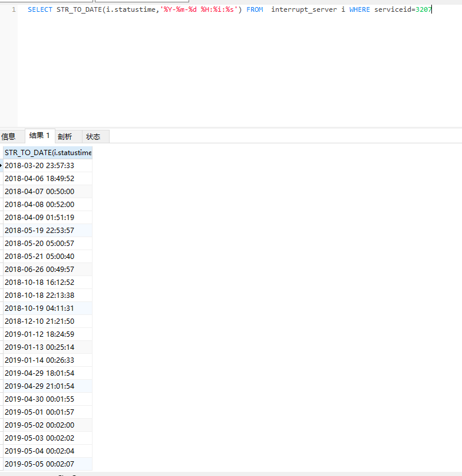Viewport: 462px width, 476px height.
Task: Click the SELECT keyword in the query
Action: [x=39, y=10]
